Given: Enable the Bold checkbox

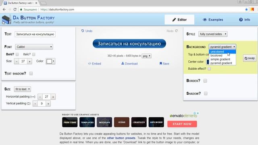Looking at the screenshot, I should click(17, 54).
